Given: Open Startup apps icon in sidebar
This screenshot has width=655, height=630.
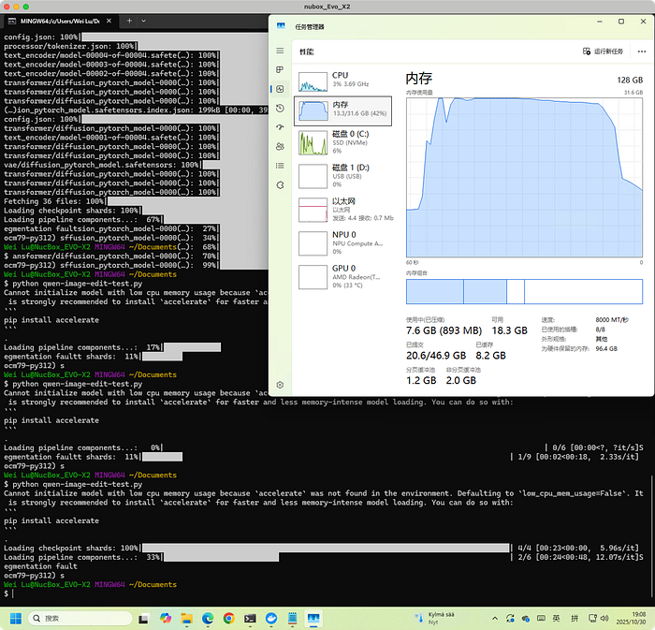Looking at the screenshot, I should [x=280, y=127].
